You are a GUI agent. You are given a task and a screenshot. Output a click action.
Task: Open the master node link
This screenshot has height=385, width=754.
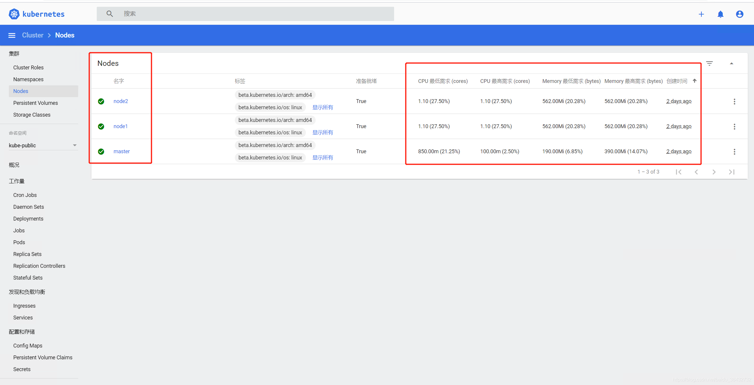tap(122, 151)
